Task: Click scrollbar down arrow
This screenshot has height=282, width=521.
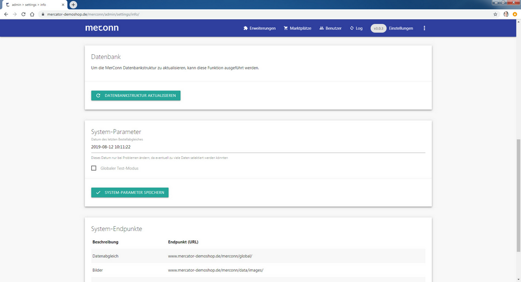Action: [518, 280]
